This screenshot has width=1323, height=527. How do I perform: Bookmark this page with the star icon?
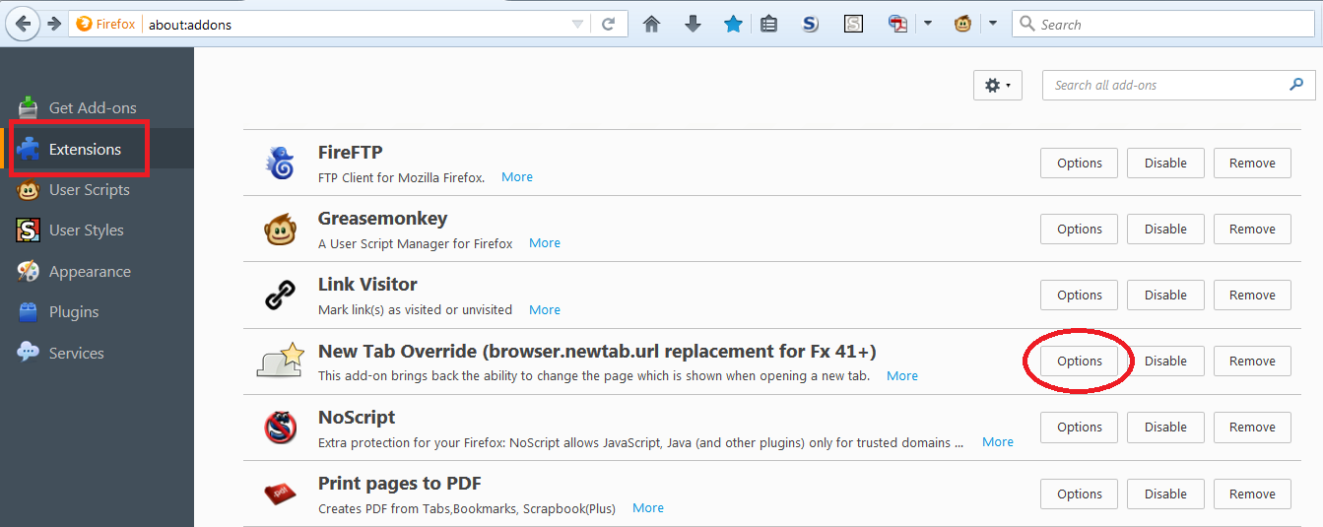(733, 25)
